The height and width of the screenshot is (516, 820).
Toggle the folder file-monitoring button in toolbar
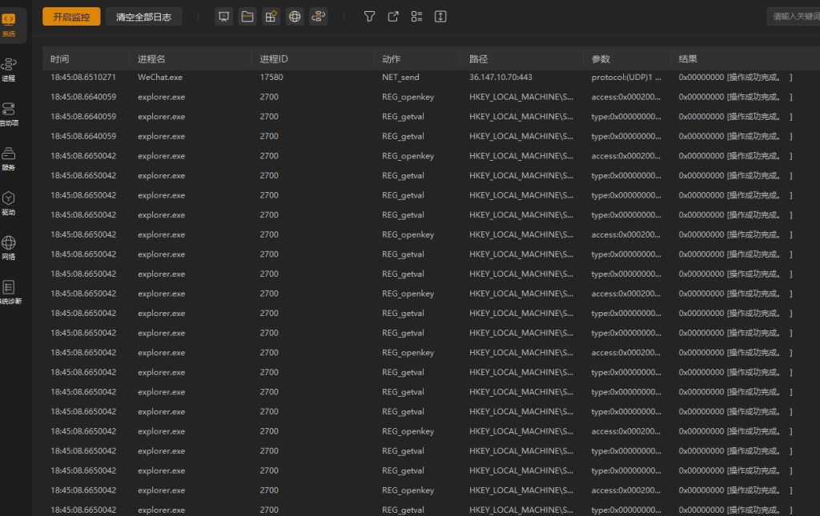tap(247, 17)
